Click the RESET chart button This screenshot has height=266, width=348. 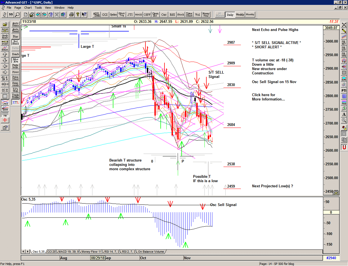(x=5, y=36)
